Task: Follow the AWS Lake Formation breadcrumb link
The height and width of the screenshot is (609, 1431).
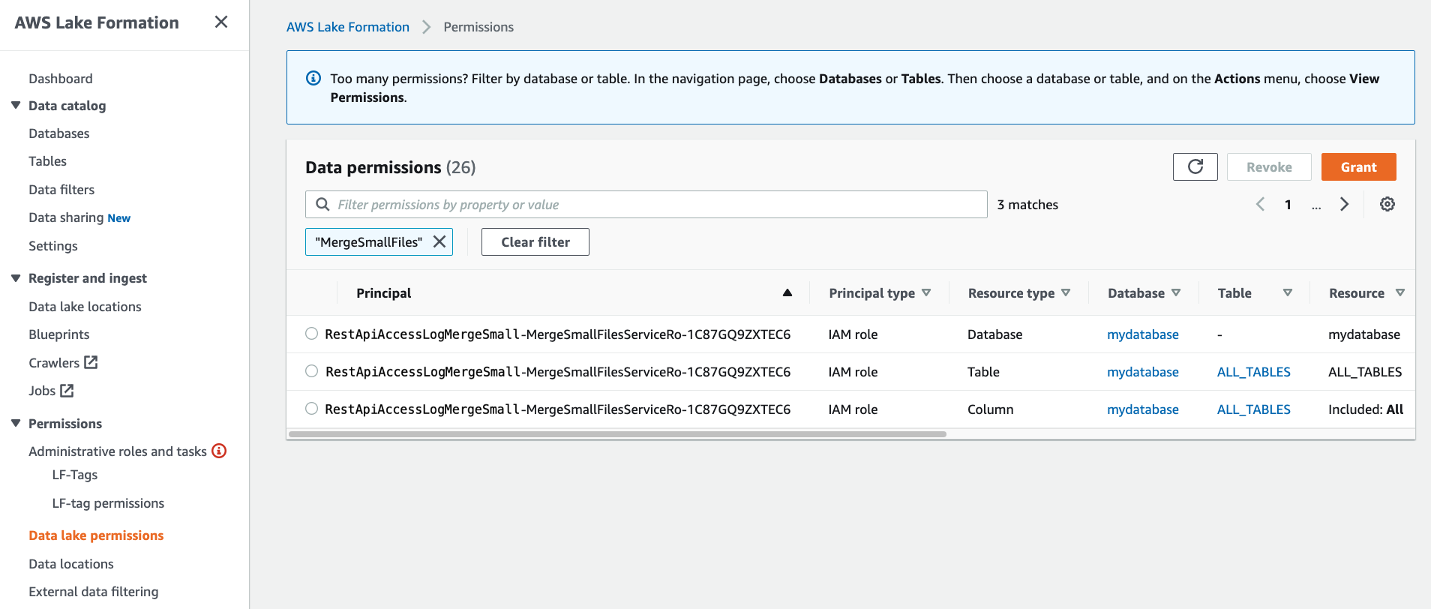Action: point(348,26)
